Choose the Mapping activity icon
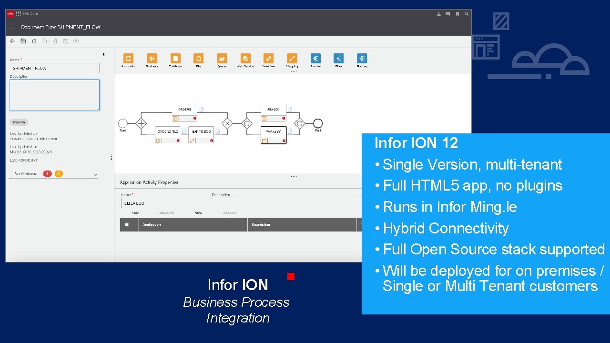Image resolution: width=610 pixels, height=343 pixels. tap(292, 59)
